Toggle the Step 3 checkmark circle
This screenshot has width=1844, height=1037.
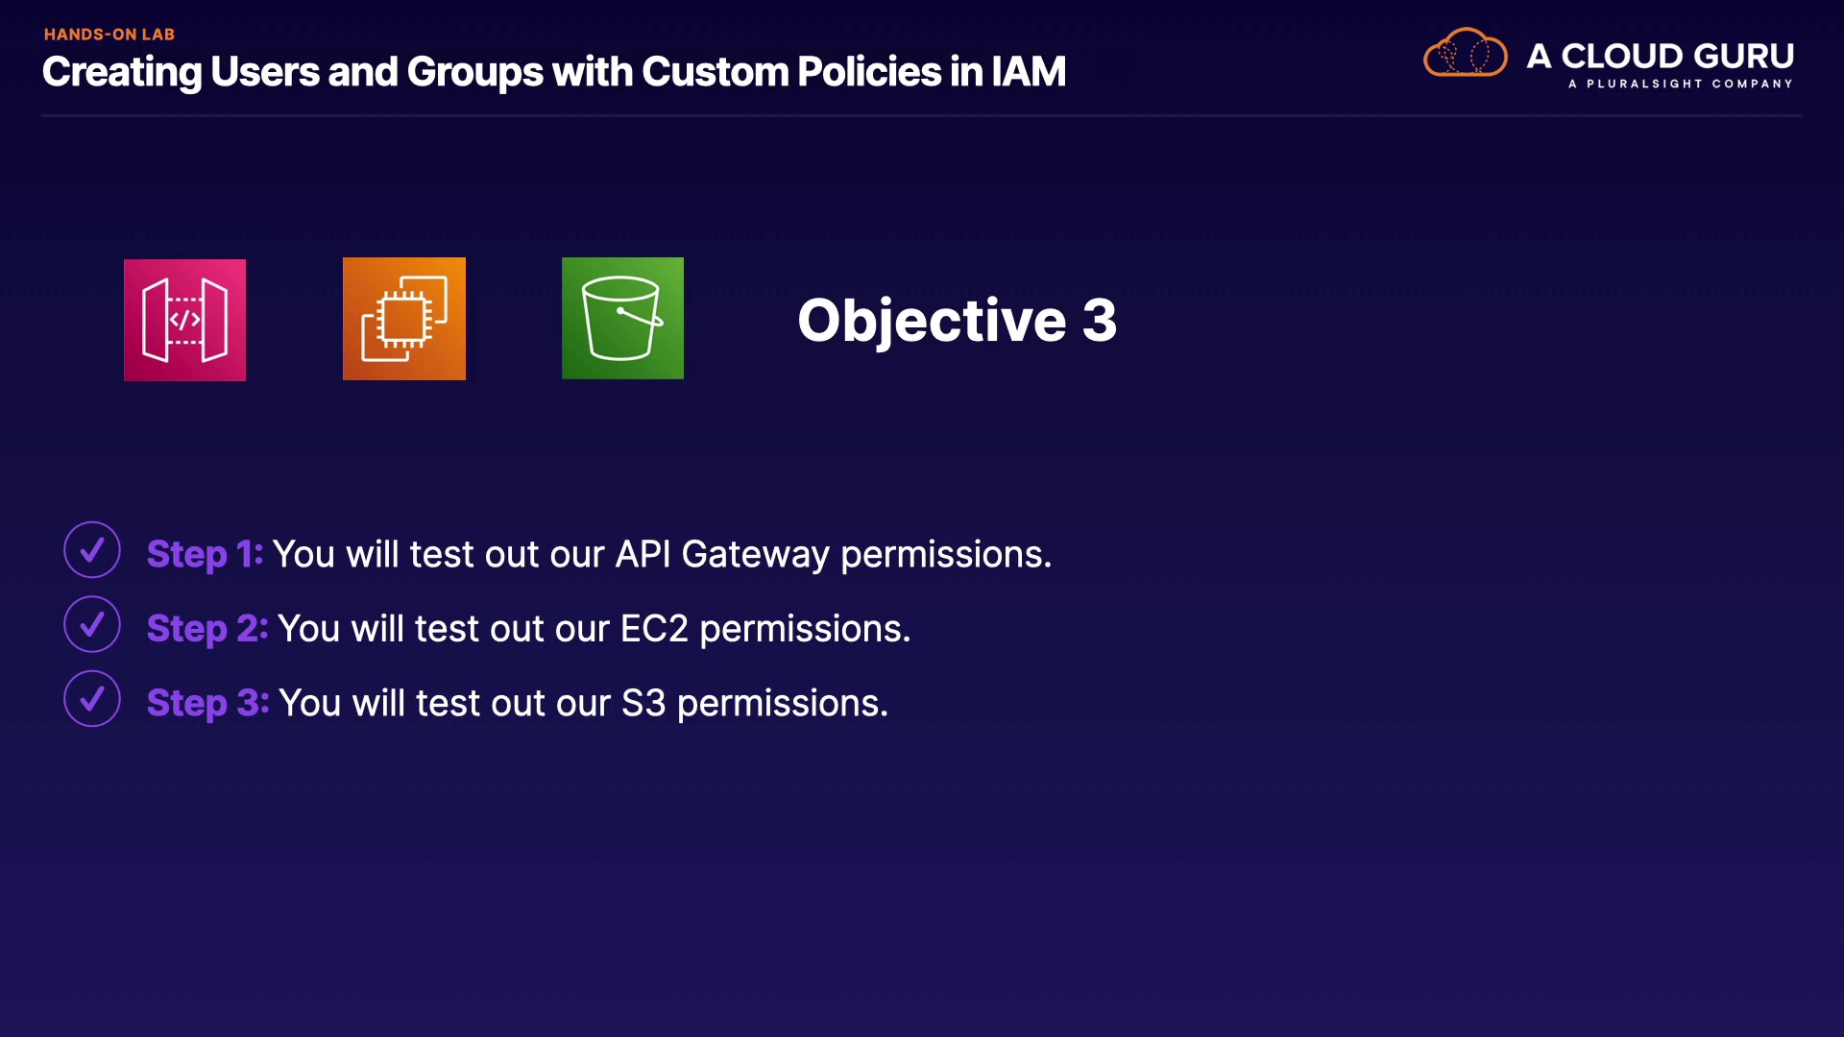tap(92, 699)
